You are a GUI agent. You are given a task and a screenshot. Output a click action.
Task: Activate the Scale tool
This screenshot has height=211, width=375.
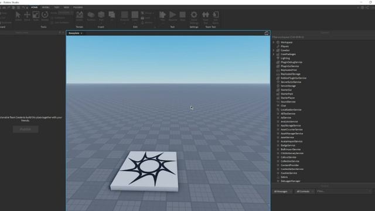36,16
